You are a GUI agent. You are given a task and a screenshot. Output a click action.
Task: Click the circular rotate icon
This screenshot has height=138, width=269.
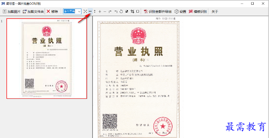[x=121, y=11]
